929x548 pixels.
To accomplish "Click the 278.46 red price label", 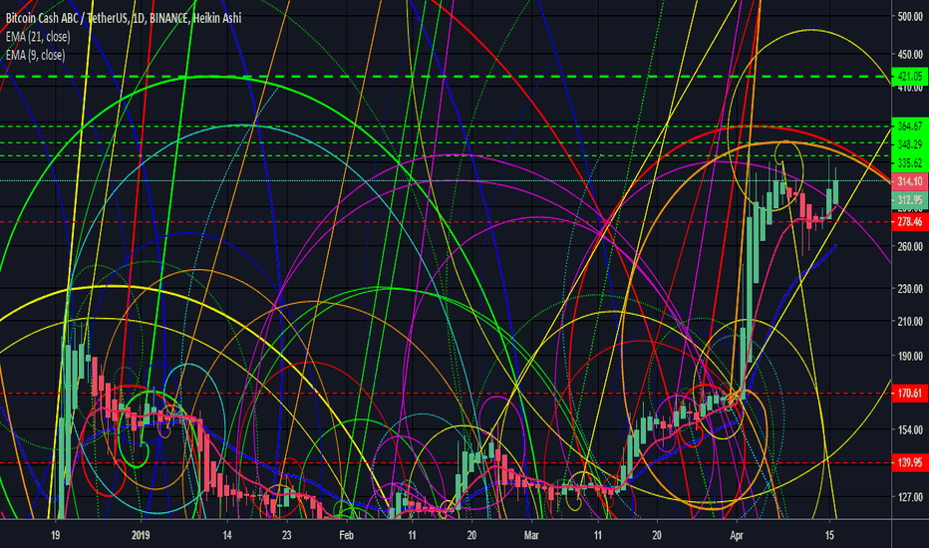I will (x=909, y=222).
